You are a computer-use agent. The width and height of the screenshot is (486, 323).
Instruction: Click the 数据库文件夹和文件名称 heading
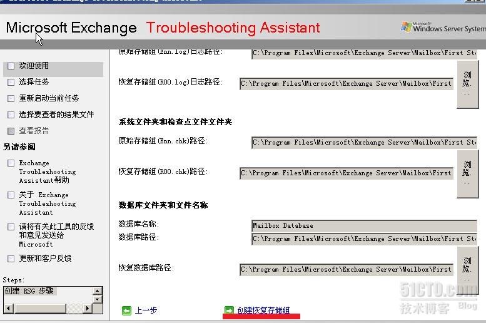(x=163, y=205)
